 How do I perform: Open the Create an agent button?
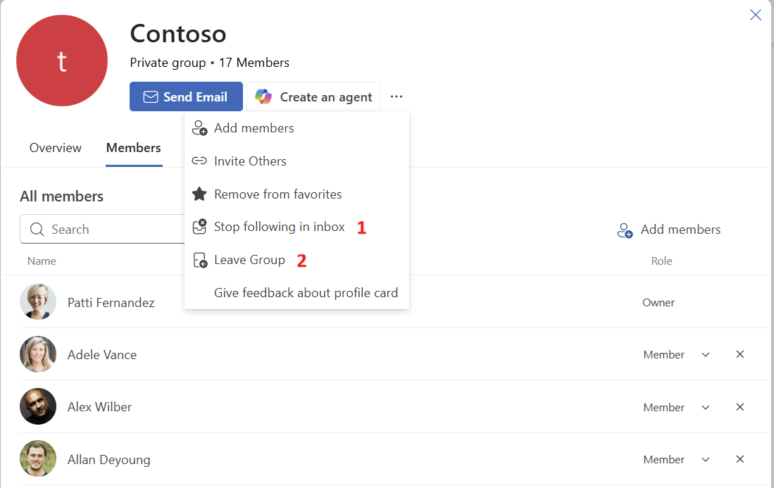313,96
